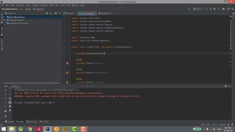Screen dimensions: 235x132
Task: Run the Main configuration from top toolbar
Action: (207, 9)
